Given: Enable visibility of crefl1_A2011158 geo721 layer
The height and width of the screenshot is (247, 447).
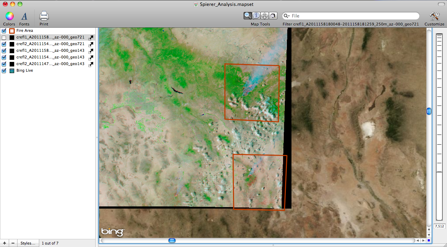Looking at the screenshot, I should tap(4, 37).
